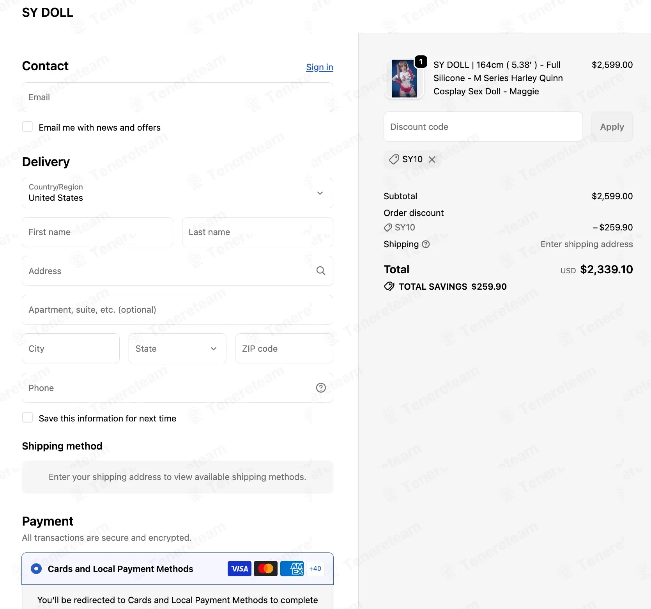Viewport: 651px width, 609px height.
Task: Focus the Phone field
Action: 177,388
